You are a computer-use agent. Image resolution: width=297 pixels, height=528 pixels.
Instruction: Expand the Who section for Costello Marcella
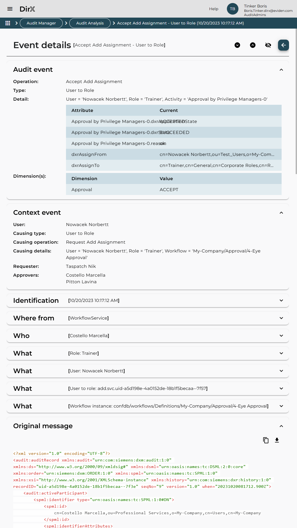[x=281, y=335]
